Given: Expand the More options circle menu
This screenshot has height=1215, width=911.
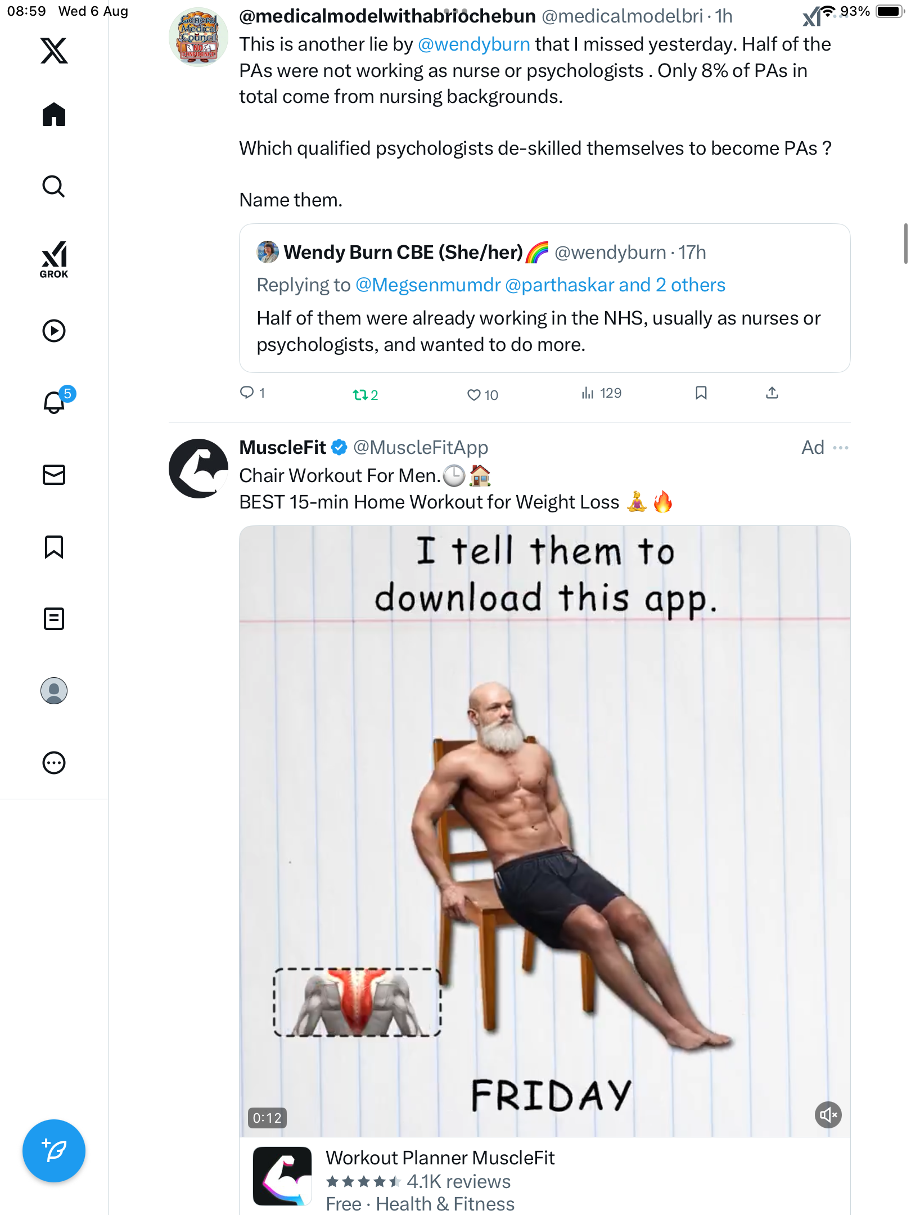Looking at the screenshot, I should [x=54, y=763].
